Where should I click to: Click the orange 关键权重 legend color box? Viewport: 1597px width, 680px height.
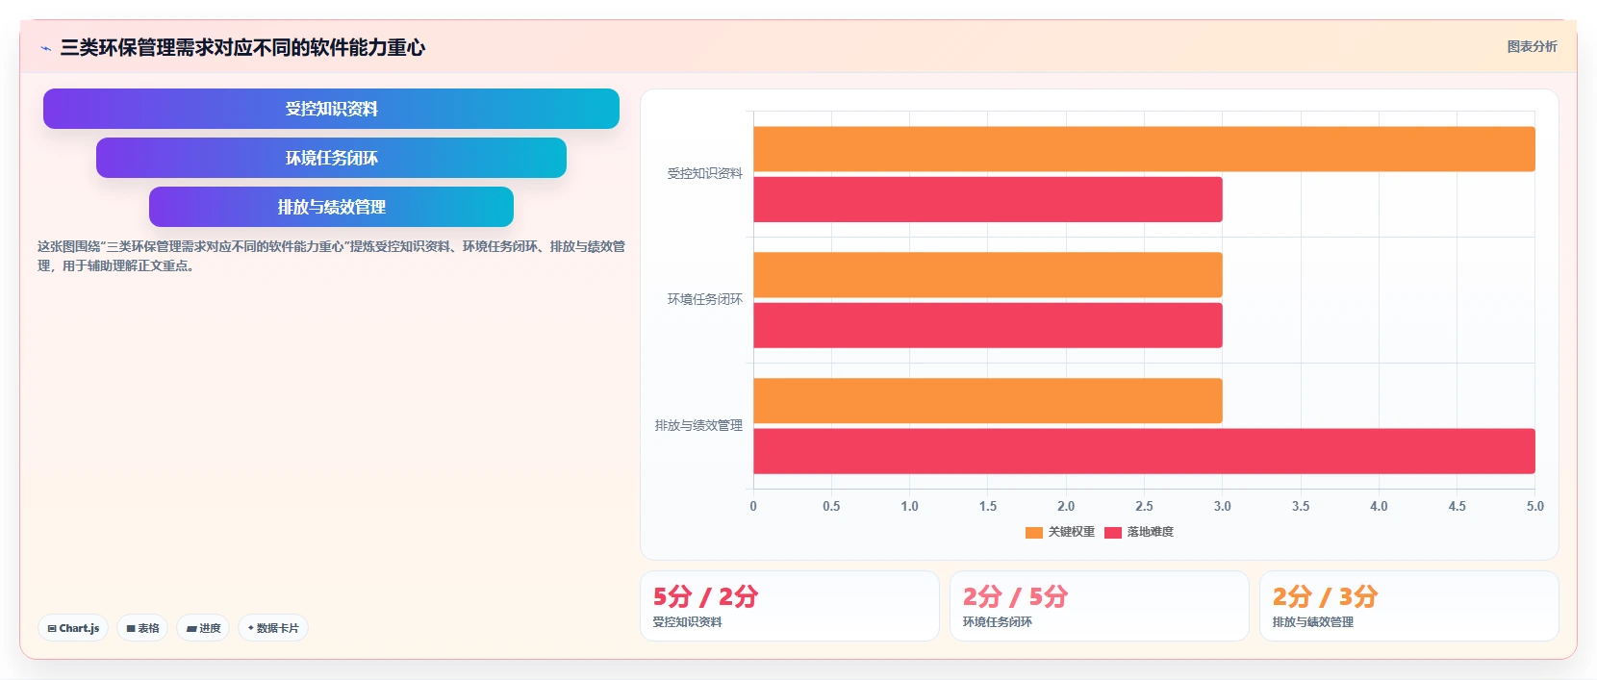[x=1034, y=532]
